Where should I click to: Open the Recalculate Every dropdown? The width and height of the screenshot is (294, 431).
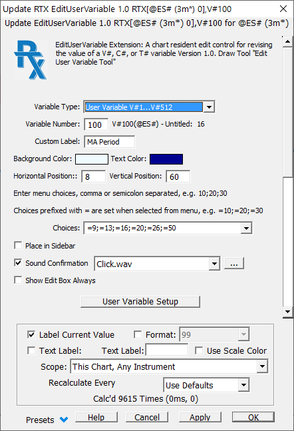coord(243,385)
